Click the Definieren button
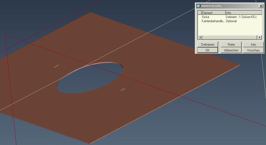 208,44
